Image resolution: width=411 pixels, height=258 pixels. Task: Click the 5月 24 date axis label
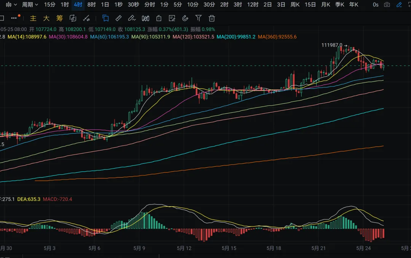(363, 248)
